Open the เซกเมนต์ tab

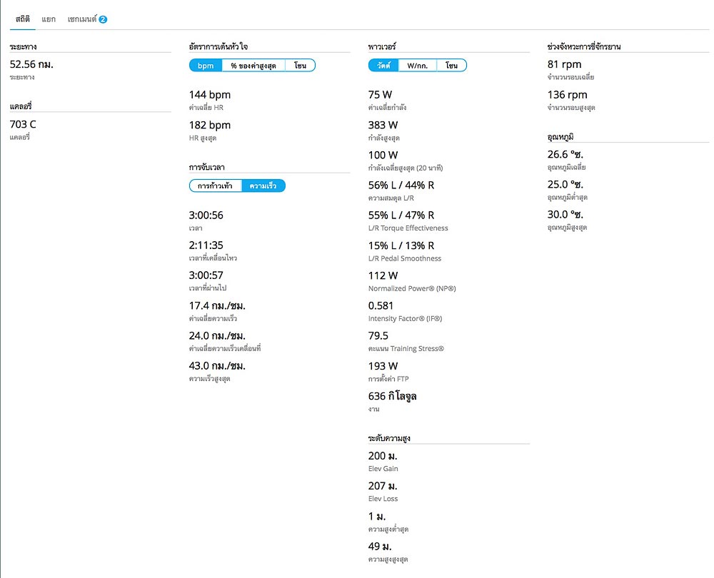81,19
